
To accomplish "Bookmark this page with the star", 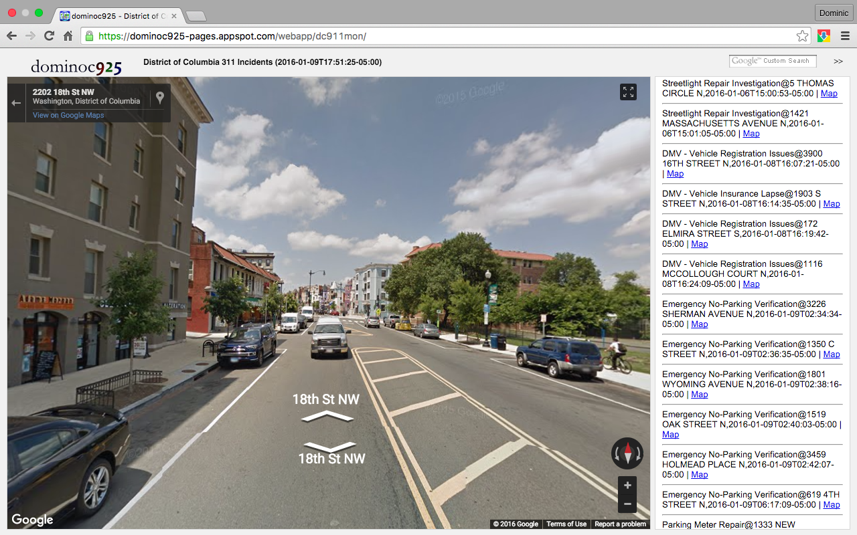I will 802,36.
